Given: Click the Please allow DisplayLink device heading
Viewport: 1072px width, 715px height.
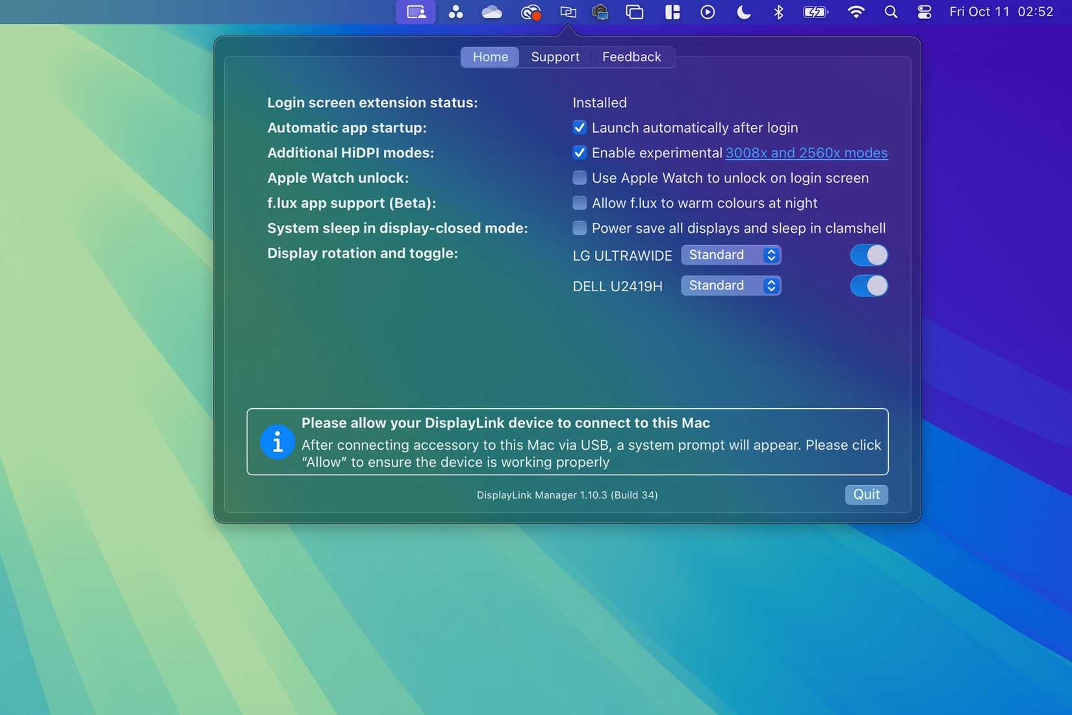Looking at the screenshot, I should click(505, 422).
